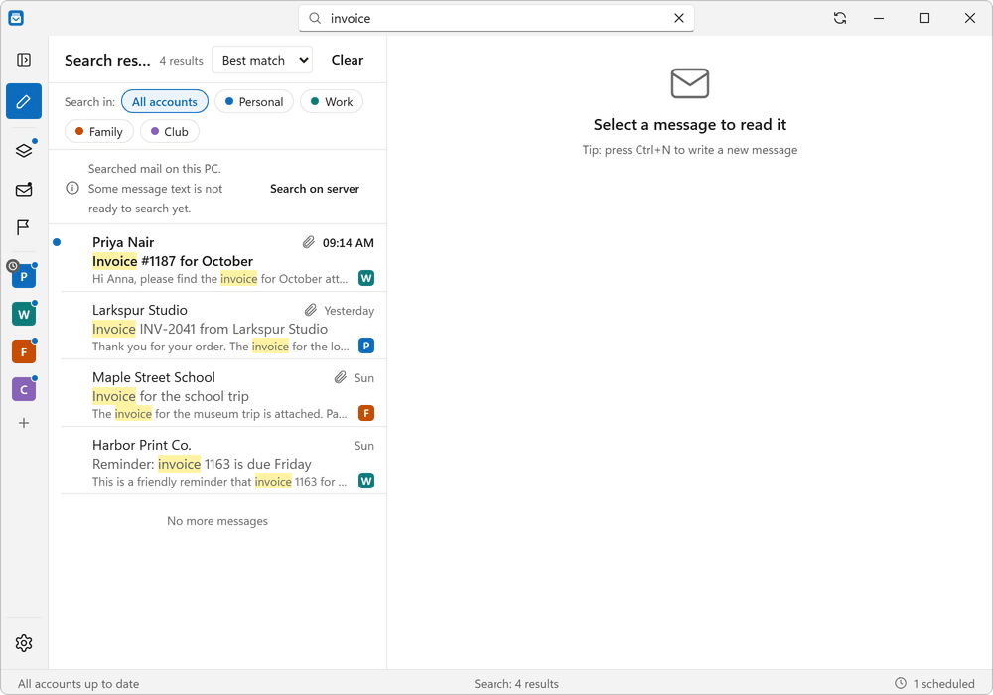Select the All accounts filter chip
The width and height of the screenshot is (993, 695).
164,102
